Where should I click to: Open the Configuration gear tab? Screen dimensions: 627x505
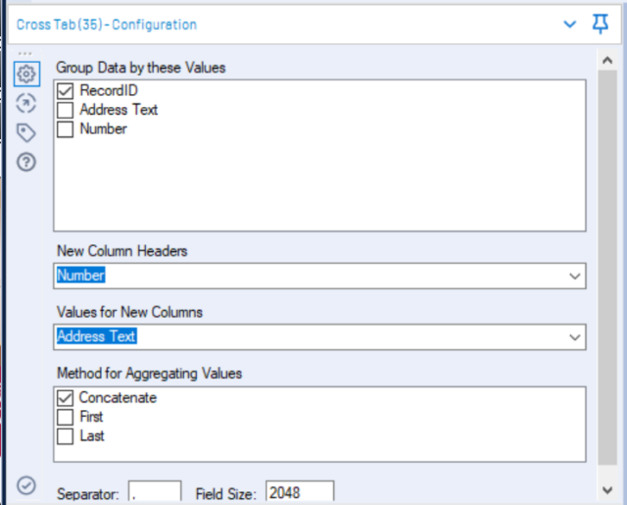(x=26, y=74)
